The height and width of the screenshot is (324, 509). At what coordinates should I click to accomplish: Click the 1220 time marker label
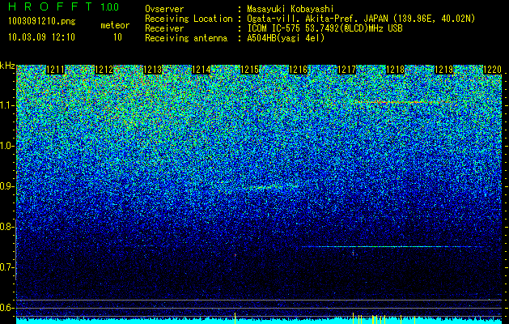[492, 70]
